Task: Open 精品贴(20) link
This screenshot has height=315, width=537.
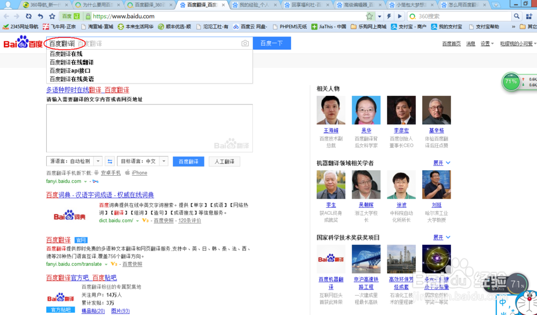Action: 93,311
